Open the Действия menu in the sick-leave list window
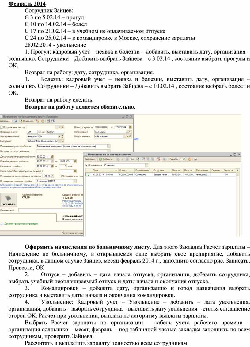Image resolution: width=250 pixels, height=347 pixels. pos(91,159)
